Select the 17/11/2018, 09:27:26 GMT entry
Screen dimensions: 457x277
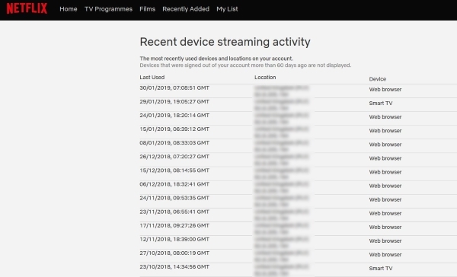point(174,225)
